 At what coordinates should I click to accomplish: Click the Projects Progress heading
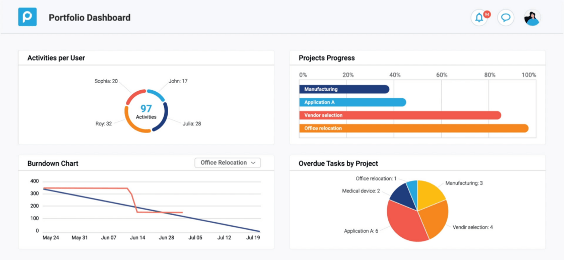327,57
